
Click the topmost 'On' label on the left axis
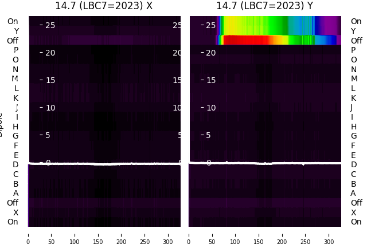click(13, 22)
